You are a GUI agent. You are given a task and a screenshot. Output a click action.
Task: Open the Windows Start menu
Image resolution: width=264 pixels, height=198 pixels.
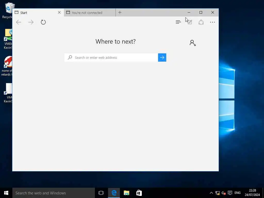[x=6, y=193]
